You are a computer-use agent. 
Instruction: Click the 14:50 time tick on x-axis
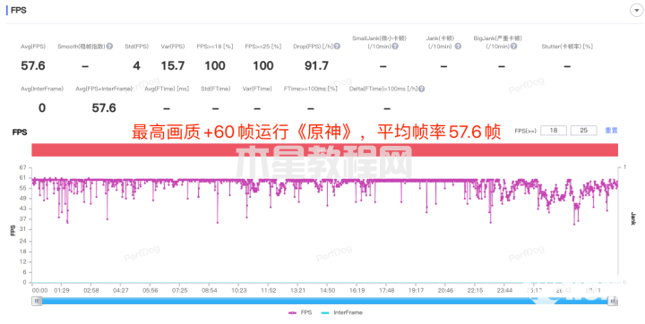[328, 290]
